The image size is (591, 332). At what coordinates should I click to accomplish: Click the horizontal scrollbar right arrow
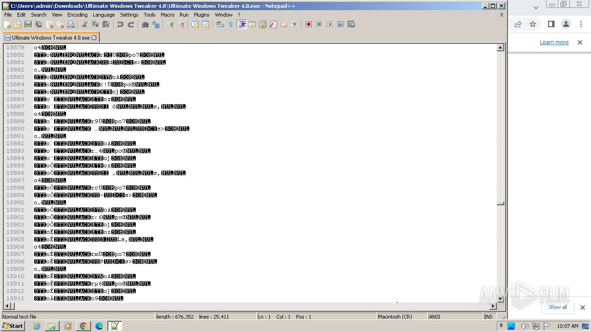coord(493,306)
